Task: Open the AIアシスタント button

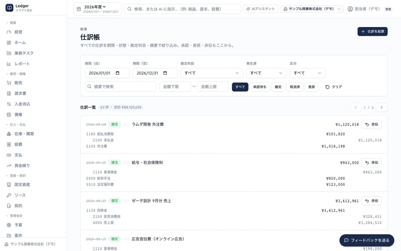Action: 261,9
